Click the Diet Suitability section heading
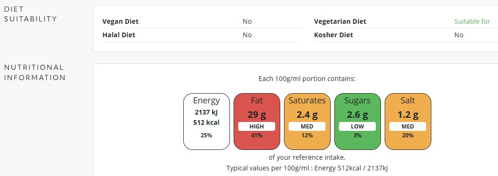 tap(30, 14)
